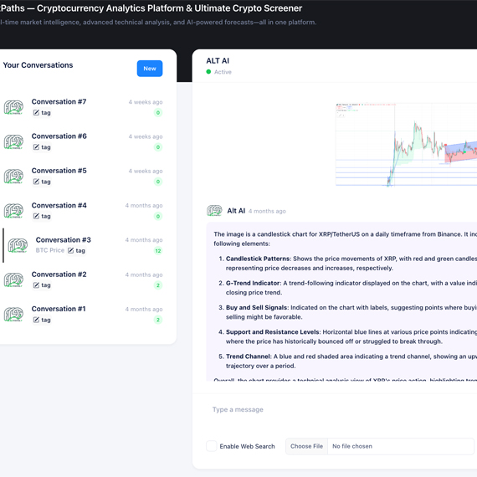Select Conversation #1 title

(59, 309)
